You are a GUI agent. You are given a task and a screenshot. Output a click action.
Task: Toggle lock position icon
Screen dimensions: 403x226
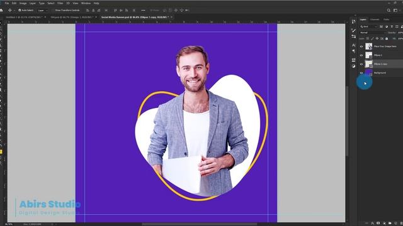[x=377, y=38]
